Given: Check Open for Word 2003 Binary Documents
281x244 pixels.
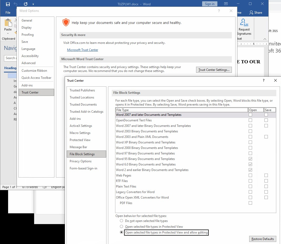Looking at the screenshot, I should tap(250, 131).
